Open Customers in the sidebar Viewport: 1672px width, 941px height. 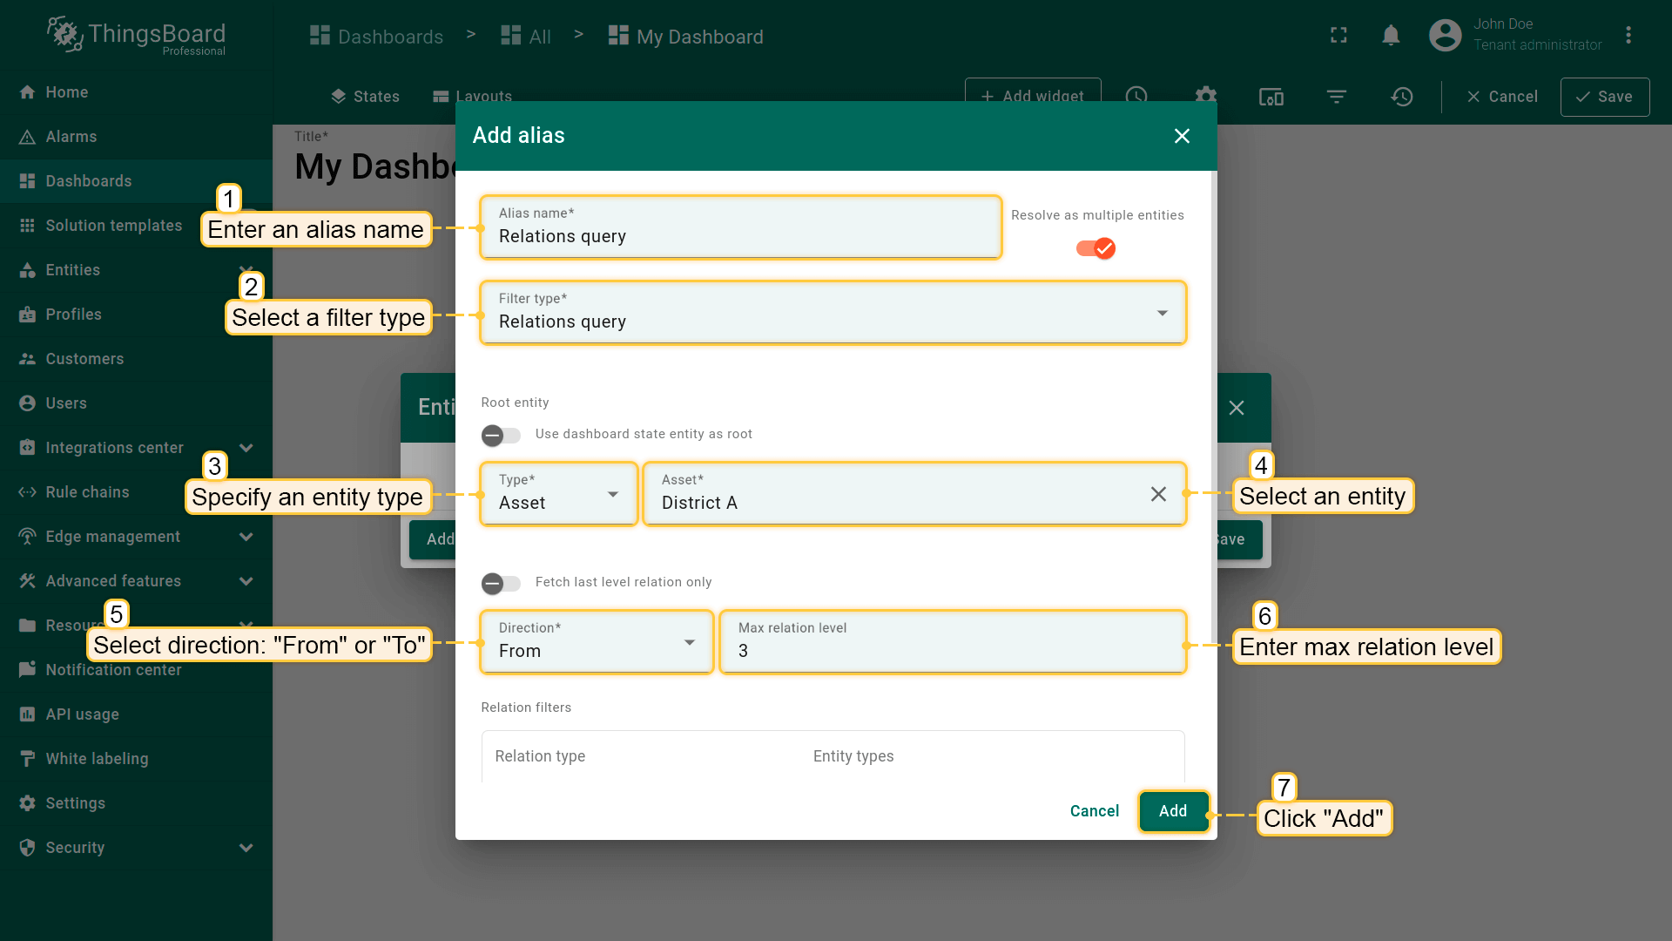[84, 359]
